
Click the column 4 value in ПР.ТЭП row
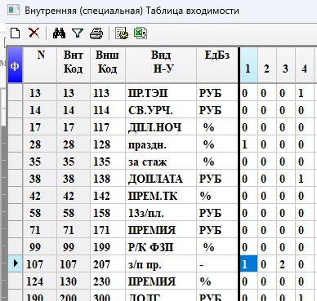(x=305, y=93)
